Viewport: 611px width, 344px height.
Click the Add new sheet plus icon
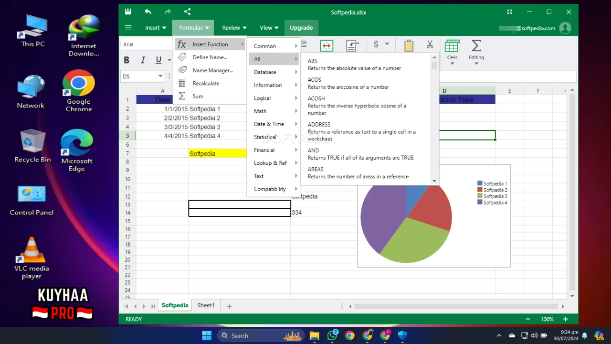click(229, 306)
